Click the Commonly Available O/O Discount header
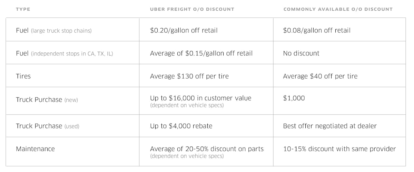Image resolution: width=414 pixels, height=172 pixels. pyautogui.click(x=338, y=9)
